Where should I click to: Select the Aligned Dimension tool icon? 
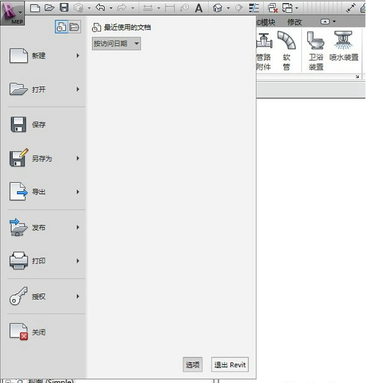tap(170, 8)
